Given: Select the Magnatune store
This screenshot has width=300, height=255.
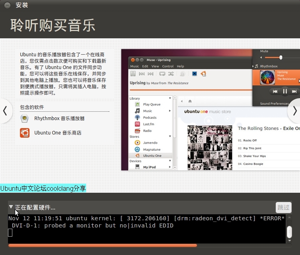Looking at the screenshot, I should [152, 150].
